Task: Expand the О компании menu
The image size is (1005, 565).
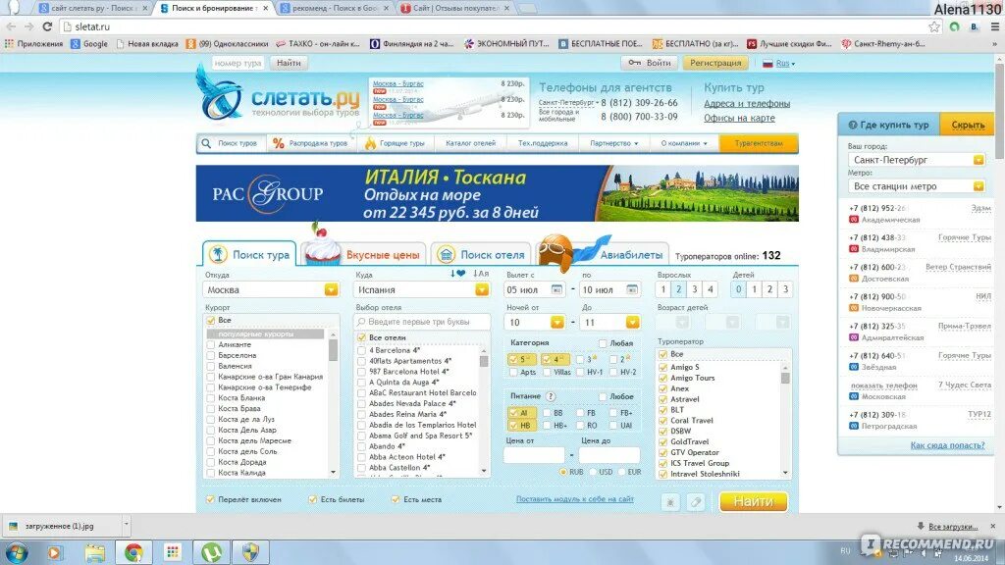Action: tap(684, 143)
